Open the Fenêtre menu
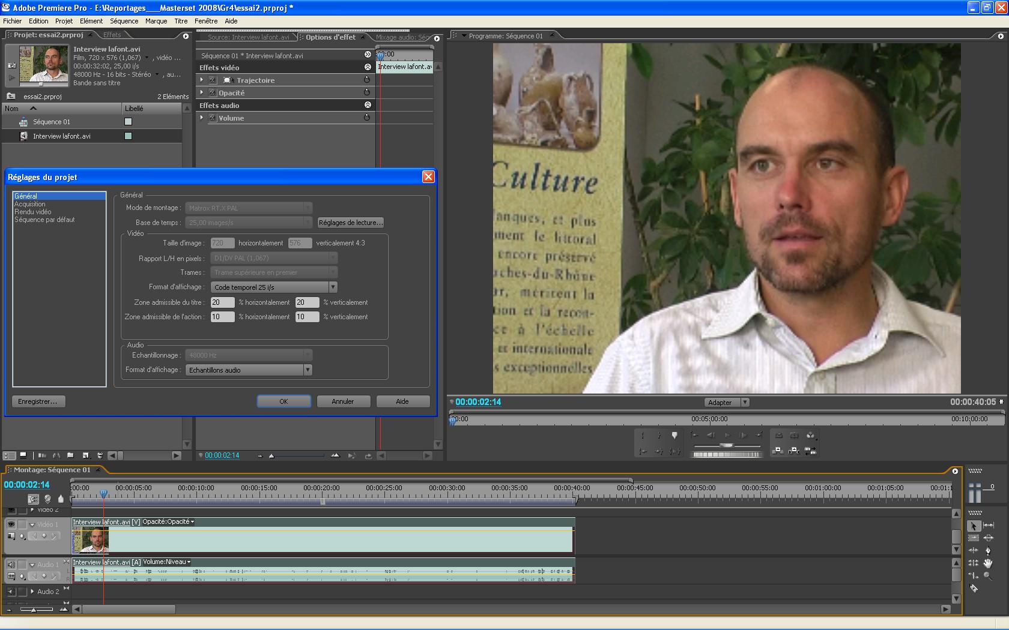The width and height of the screenshot is (1009, 630). pyautogui.click(x=206, y=21)
